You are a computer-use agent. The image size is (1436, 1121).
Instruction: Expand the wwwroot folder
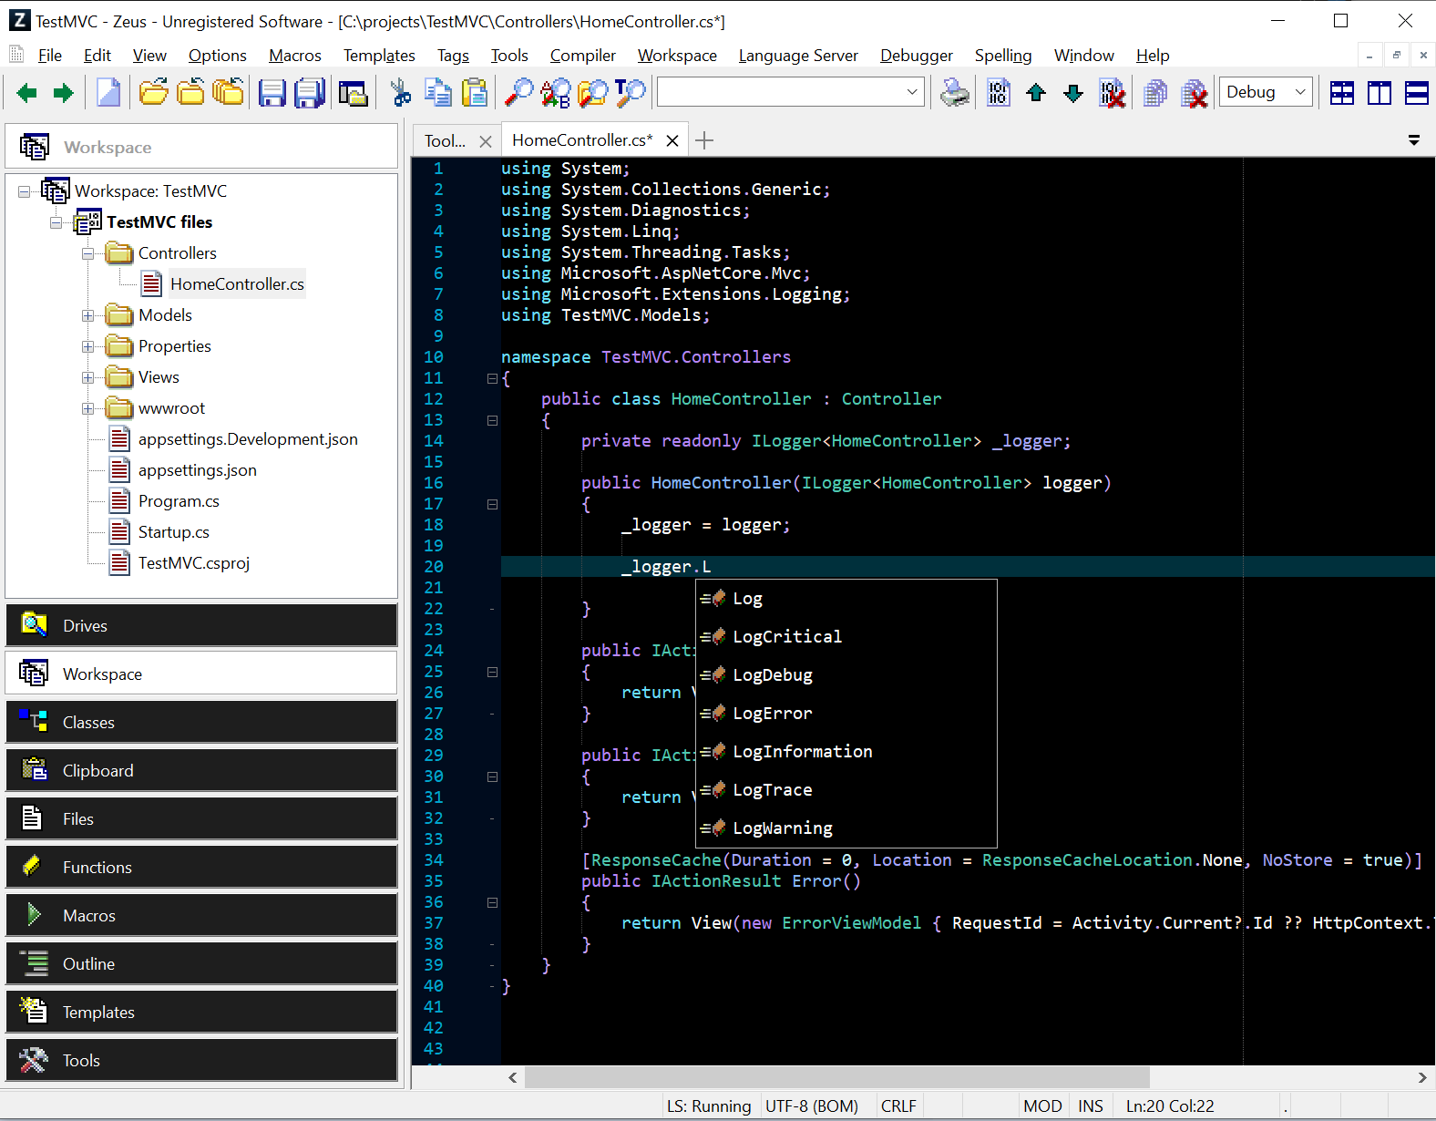88,408
